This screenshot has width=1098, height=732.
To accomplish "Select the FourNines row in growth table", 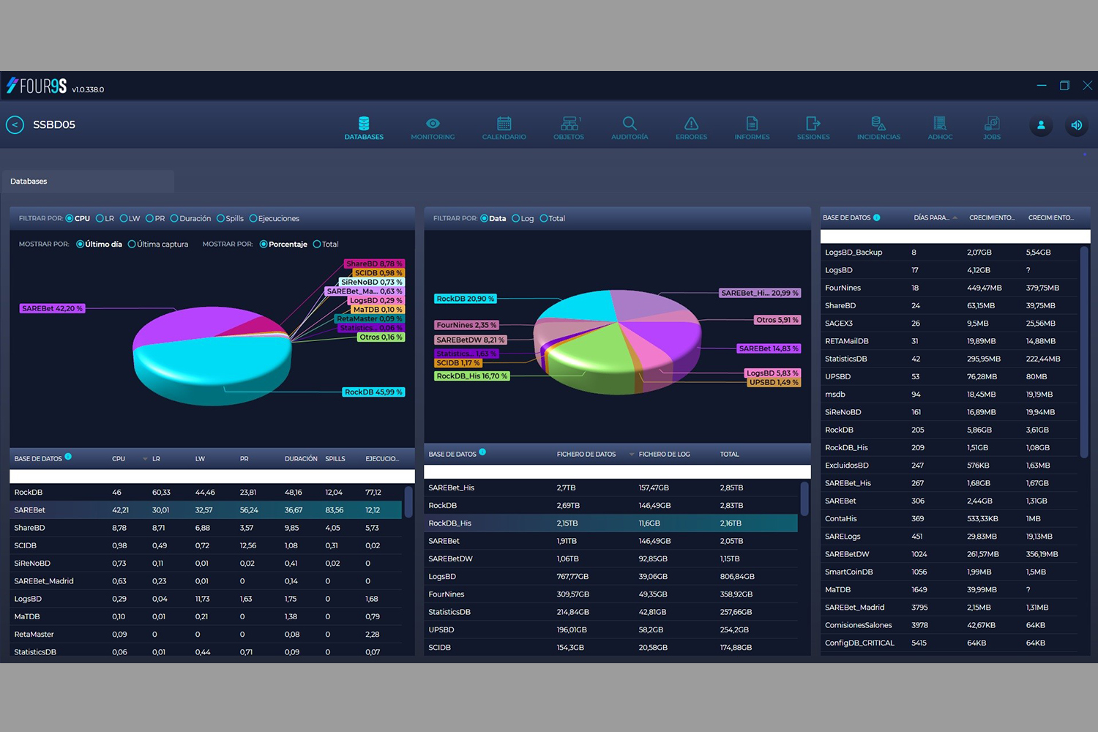I will click(x=949, y=288).
